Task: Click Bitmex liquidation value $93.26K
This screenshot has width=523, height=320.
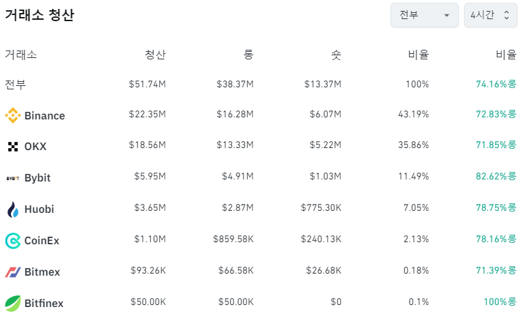Action: tap(148, 271)
